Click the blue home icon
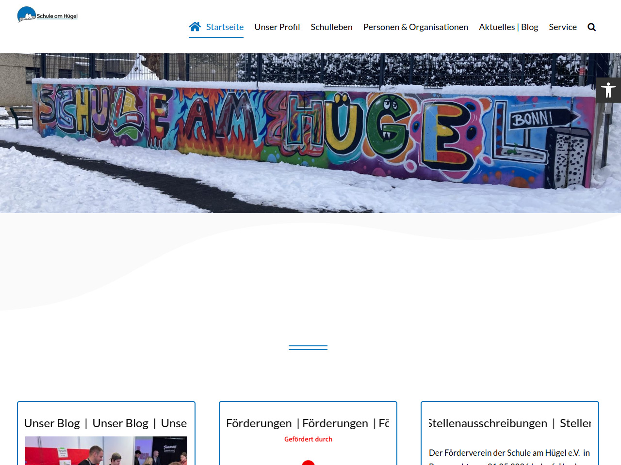Screen dimensions: 621x465 195,27
